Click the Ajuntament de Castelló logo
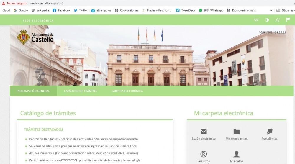 [35, 37]
